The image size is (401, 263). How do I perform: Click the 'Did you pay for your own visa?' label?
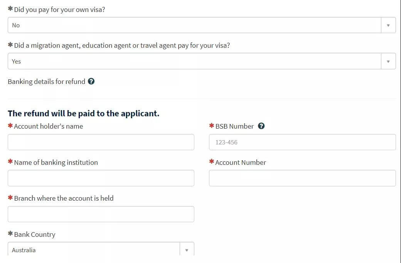point(59,10)
